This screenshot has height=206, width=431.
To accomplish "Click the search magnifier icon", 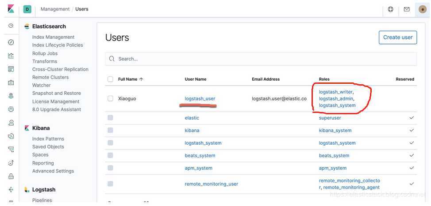I will 112,59.
